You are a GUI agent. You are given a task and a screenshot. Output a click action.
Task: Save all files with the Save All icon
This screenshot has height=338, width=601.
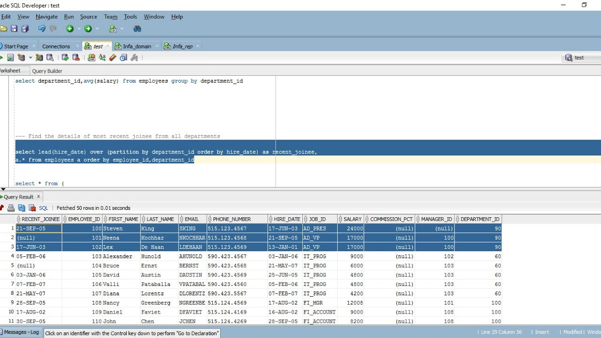click(x=25, y=29)
